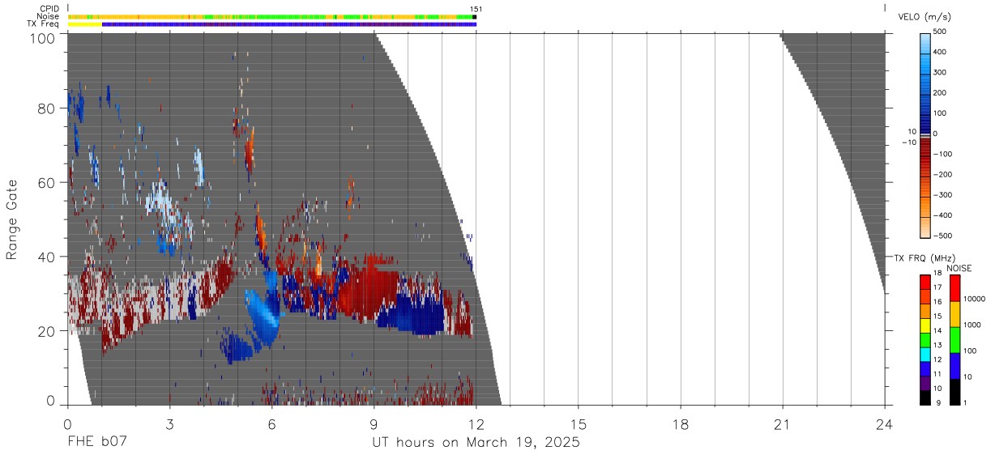Click the 'Range Gate' axis title
Viewport: 995px width, 459px height.
(x=12, y=219)
